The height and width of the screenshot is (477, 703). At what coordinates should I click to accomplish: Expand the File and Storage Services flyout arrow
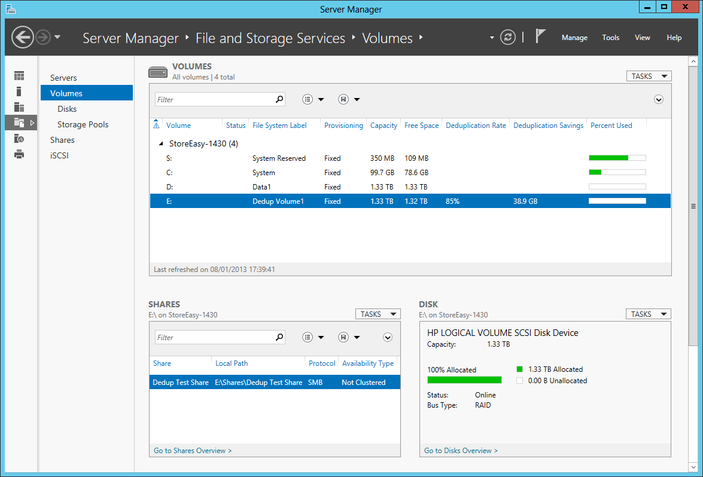coord(31,122)
